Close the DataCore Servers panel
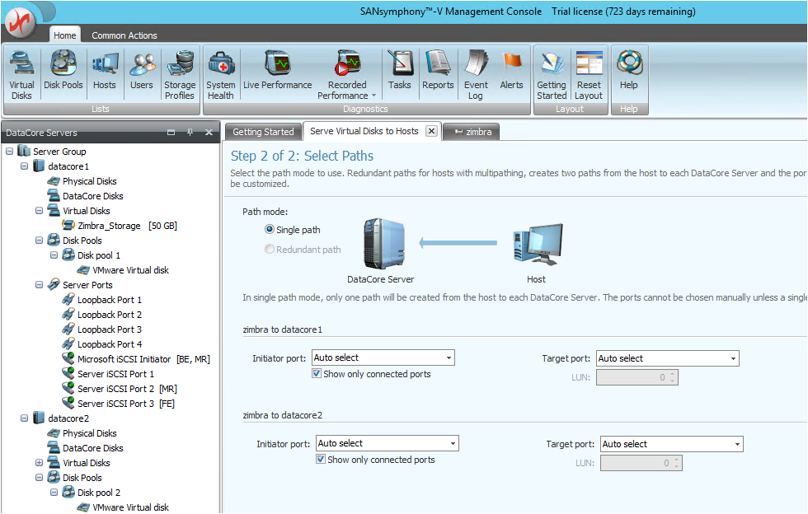Viewport: 808px width, 514px height. pyautogui.click(x=209, y=133)
